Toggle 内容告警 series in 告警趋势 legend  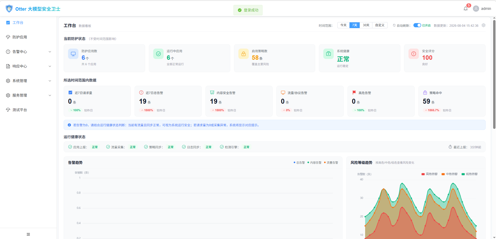314,163
